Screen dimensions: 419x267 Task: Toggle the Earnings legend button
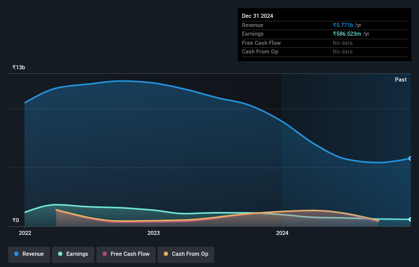[x=73, y=254]
